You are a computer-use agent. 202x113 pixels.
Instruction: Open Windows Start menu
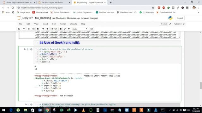pyautogui.click(x=3, y=110)
